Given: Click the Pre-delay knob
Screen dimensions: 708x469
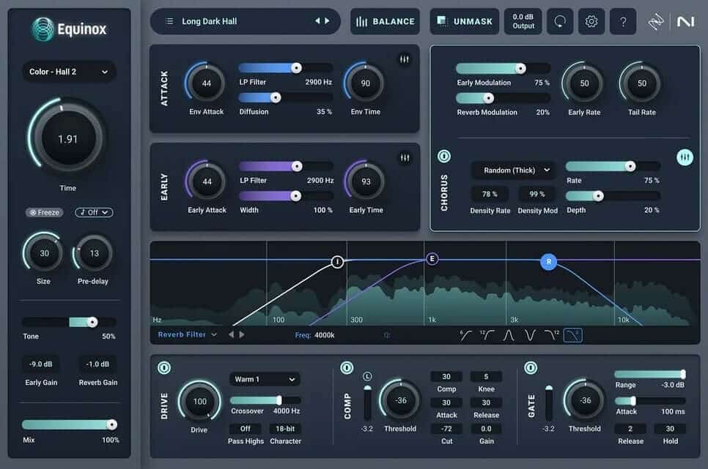Looking at the screenshot, I should (x=93, y=253).
